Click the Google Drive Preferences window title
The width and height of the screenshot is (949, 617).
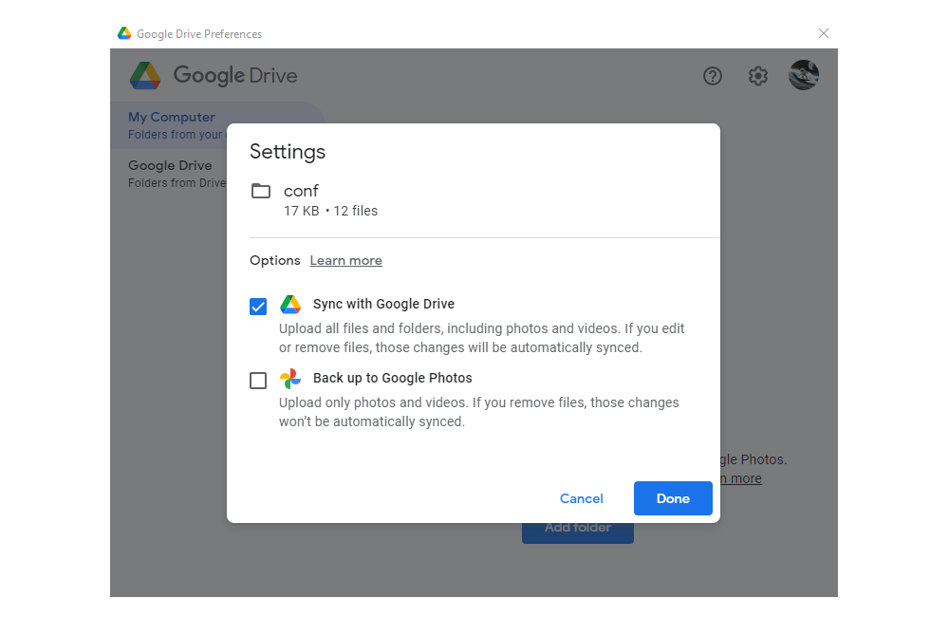click(x=199, y=34)
